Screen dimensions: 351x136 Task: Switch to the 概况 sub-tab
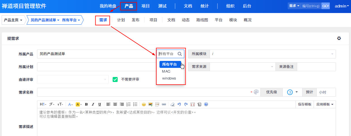coord(248,20)
